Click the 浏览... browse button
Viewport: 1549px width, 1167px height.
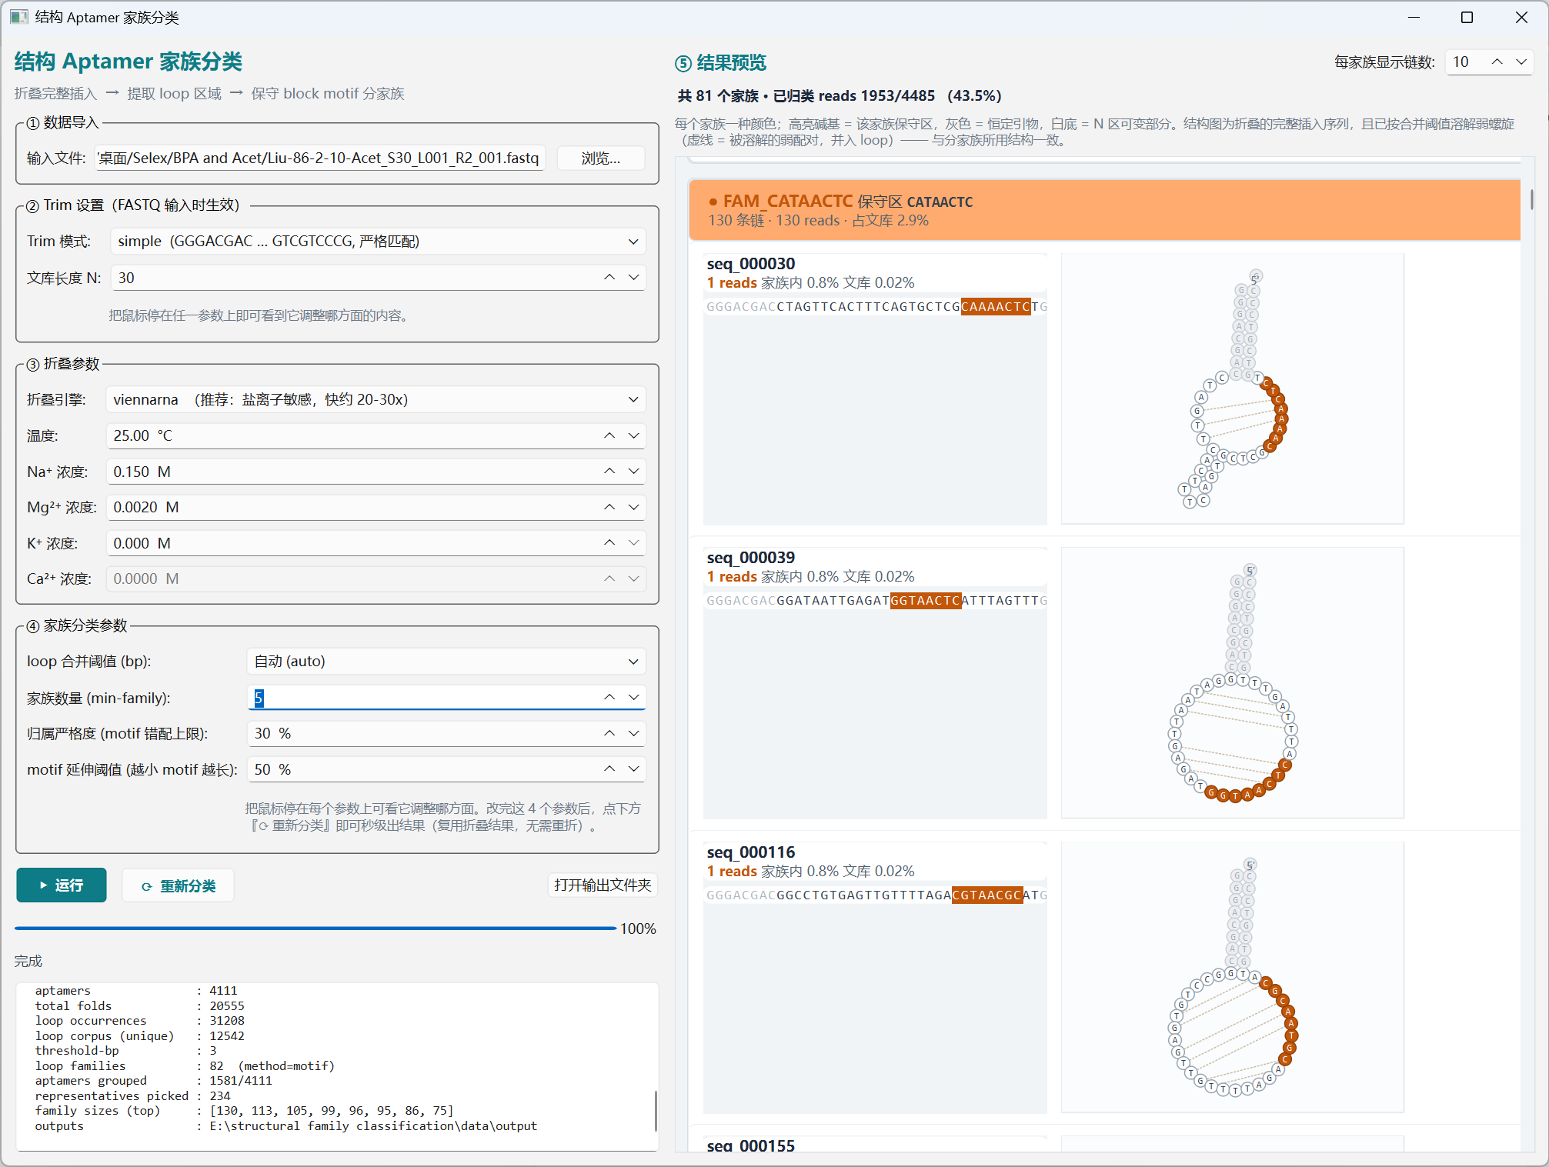click(x=600, y=158)
